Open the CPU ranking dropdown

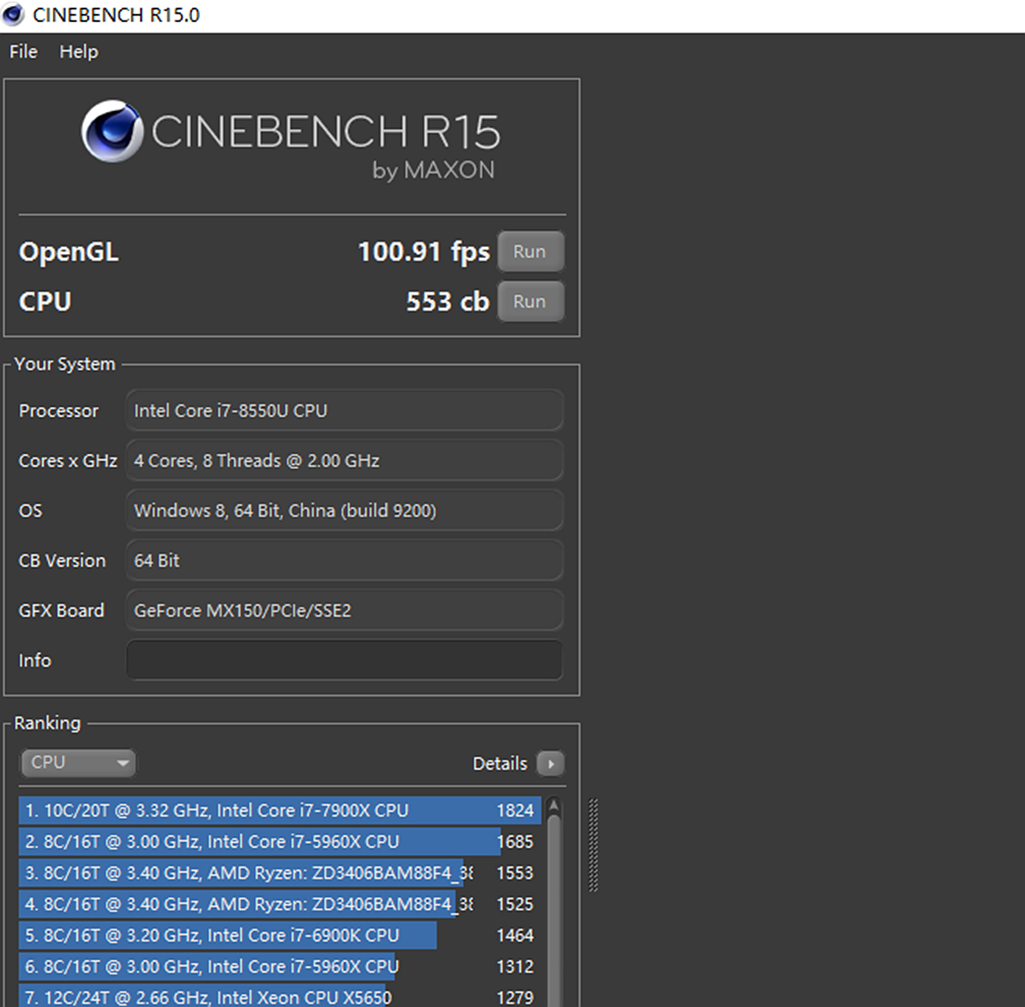pos(78,763)
